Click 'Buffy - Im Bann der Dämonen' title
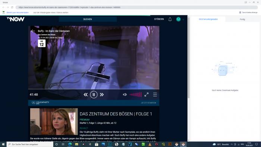261x147 pixels. point(54,31)
